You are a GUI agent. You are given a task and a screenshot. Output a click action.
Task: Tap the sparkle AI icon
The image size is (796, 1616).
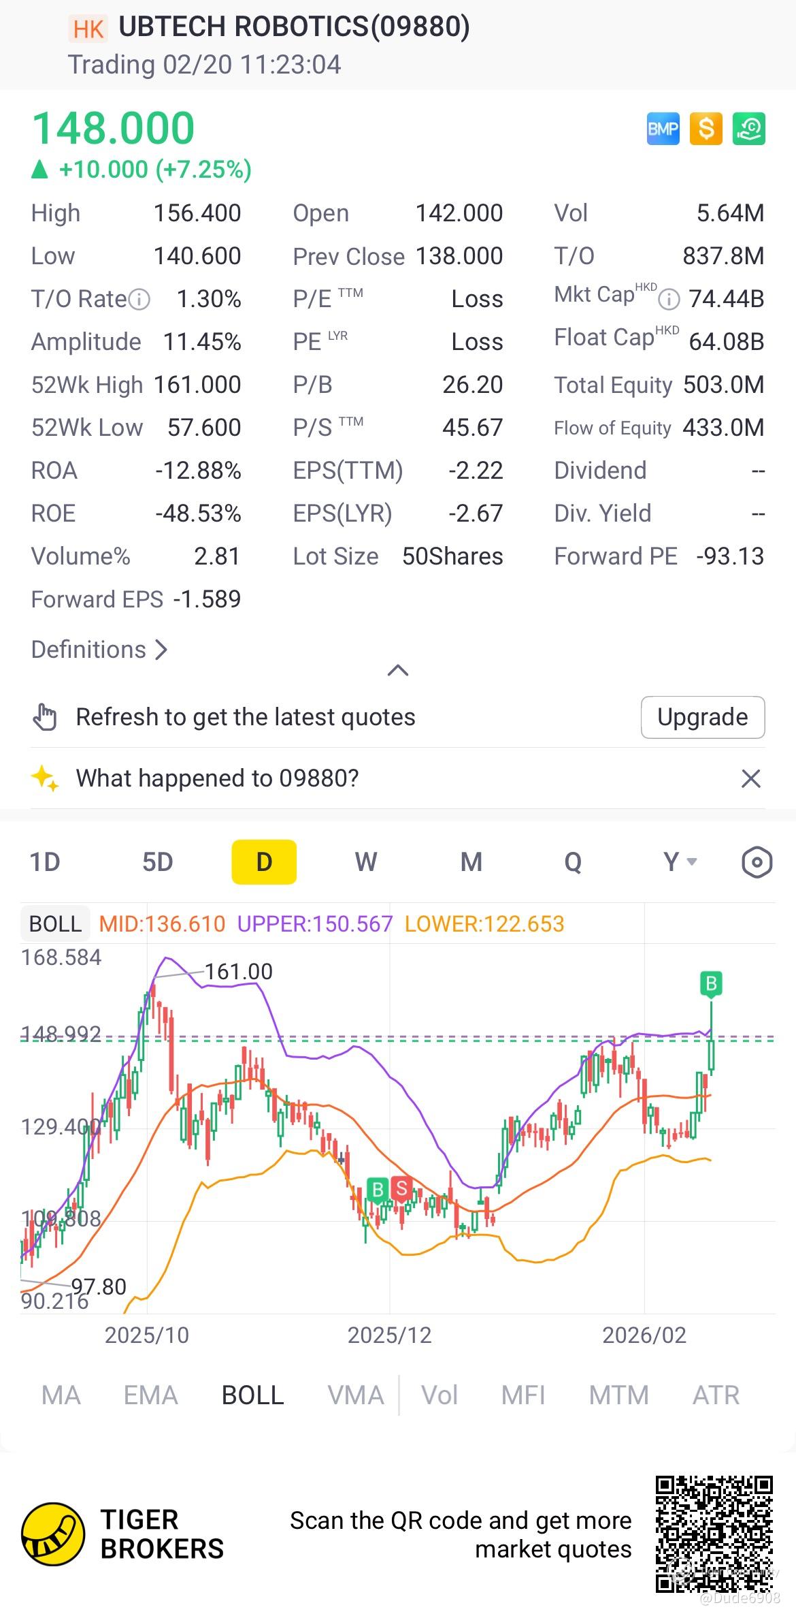coord(45,778)
